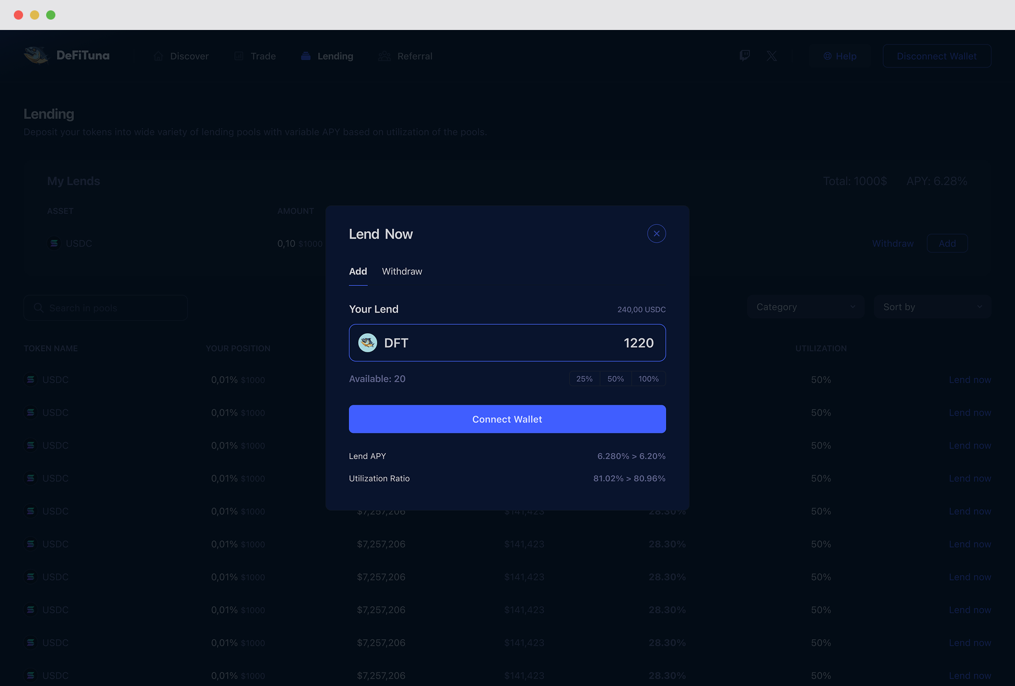Select the 25% amount option
Screen dimensions: 1015x686
pos(584,379)
